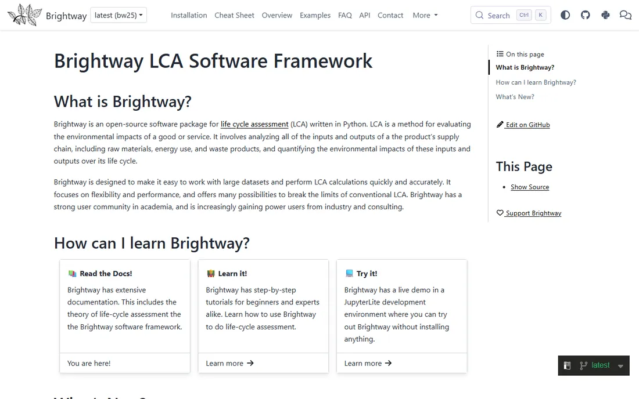Click the search magnifier icon

480,15
